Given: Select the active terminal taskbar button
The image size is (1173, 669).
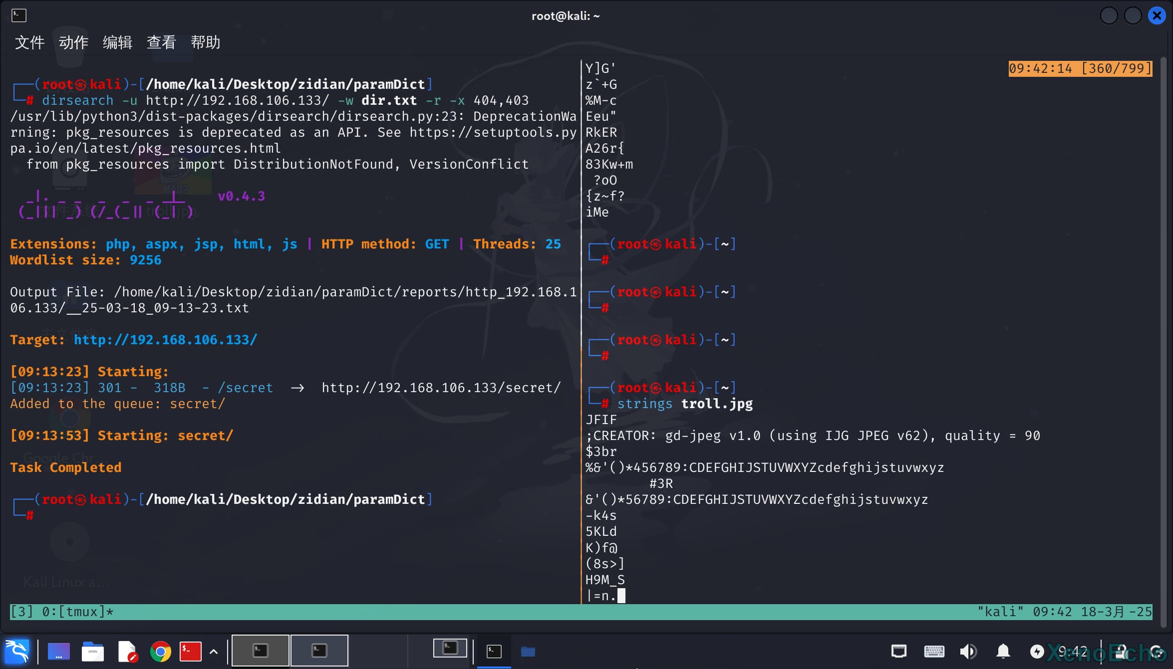Looking at the screenshot, I should (494, 651).
